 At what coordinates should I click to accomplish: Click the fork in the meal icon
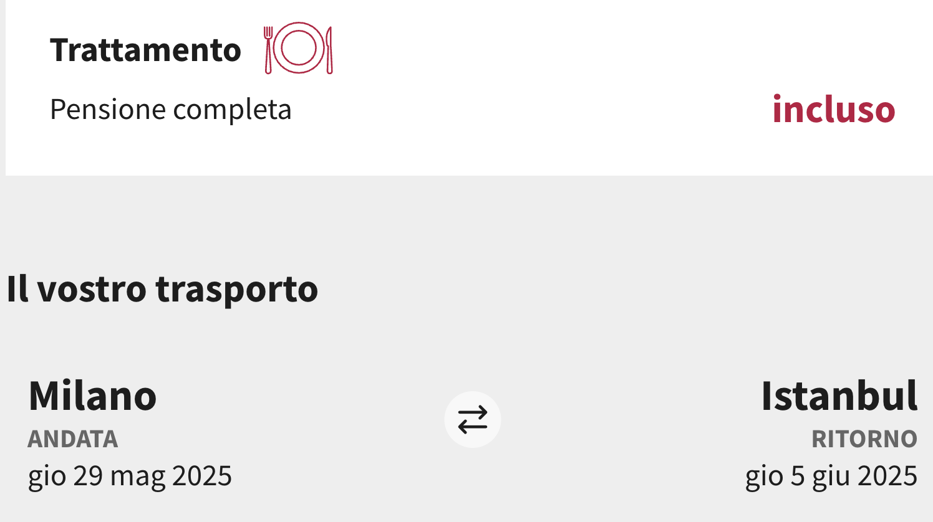coord(268,50)
